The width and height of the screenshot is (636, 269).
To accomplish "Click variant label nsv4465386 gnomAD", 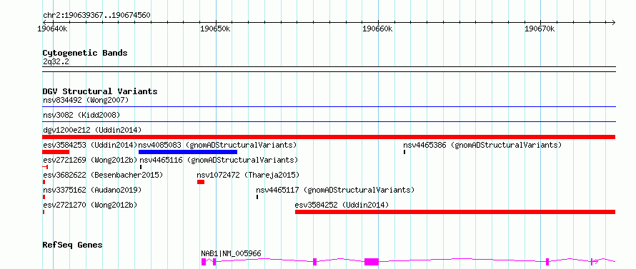I will tap(482, 145).
